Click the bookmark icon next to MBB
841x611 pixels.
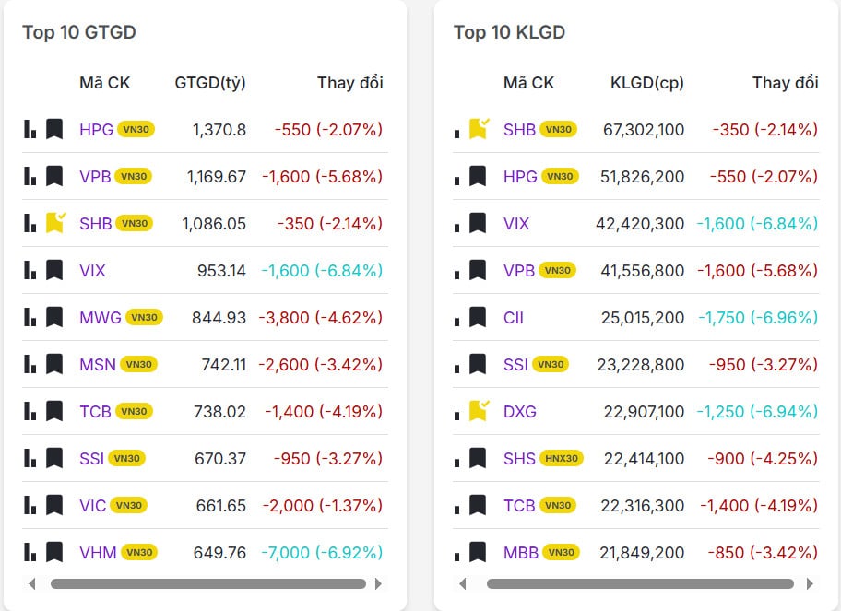point(478,552)
